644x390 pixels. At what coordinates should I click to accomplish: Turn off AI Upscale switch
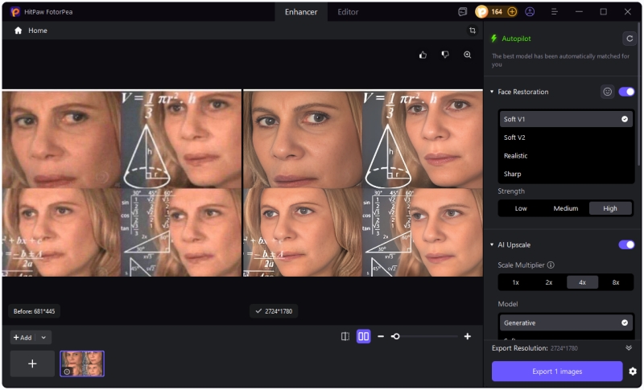click(626, 244)
